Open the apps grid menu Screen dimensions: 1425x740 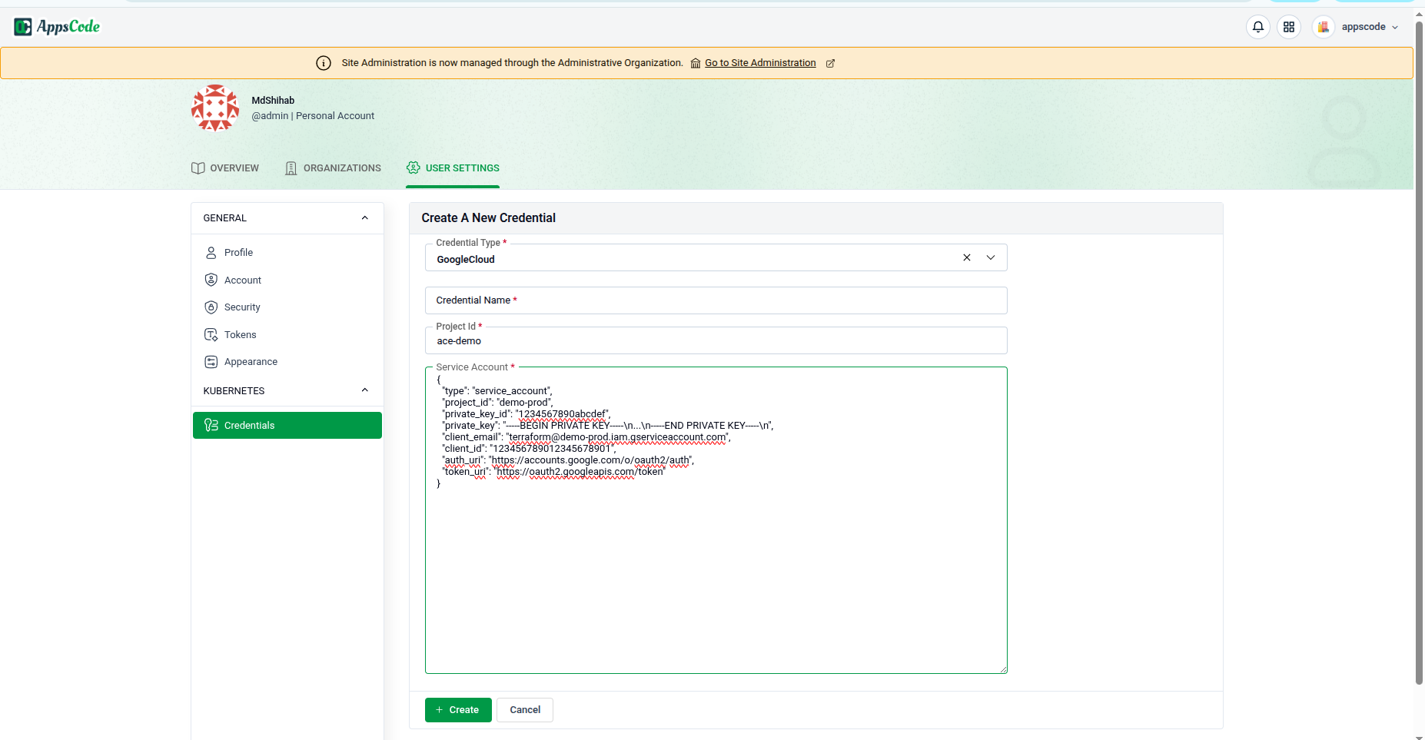(1289, 27)
